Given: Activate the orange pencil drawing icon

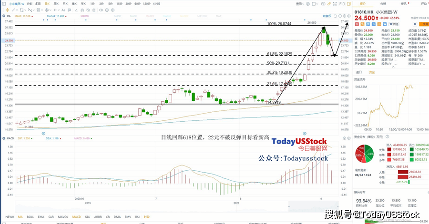Looking at the screenshot, I should (329, 4).
